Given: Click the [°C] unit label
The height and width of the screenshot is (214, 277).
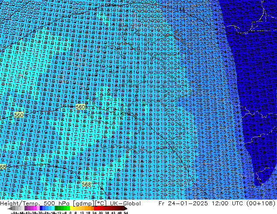Looking at the screenshot, I should 101,204.
